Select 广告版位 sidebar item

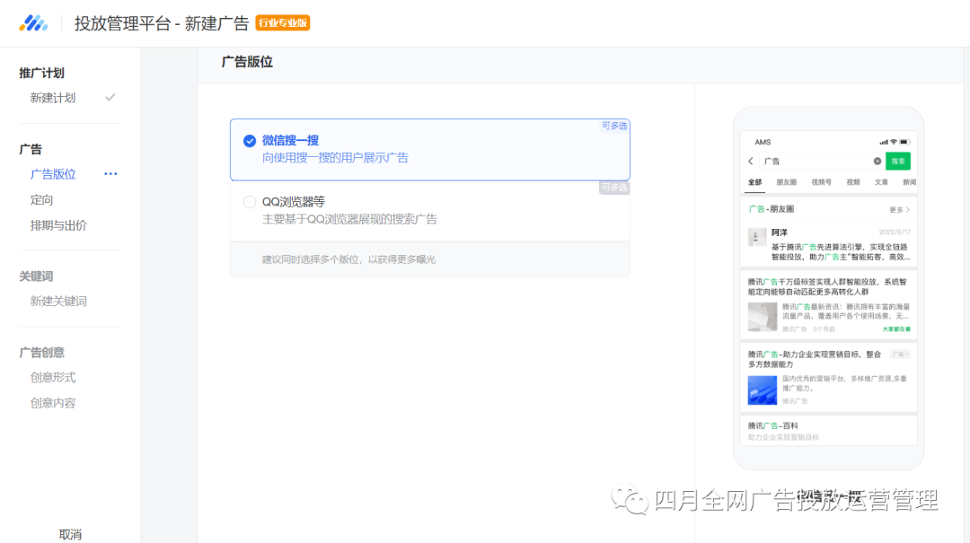(53, 174)
